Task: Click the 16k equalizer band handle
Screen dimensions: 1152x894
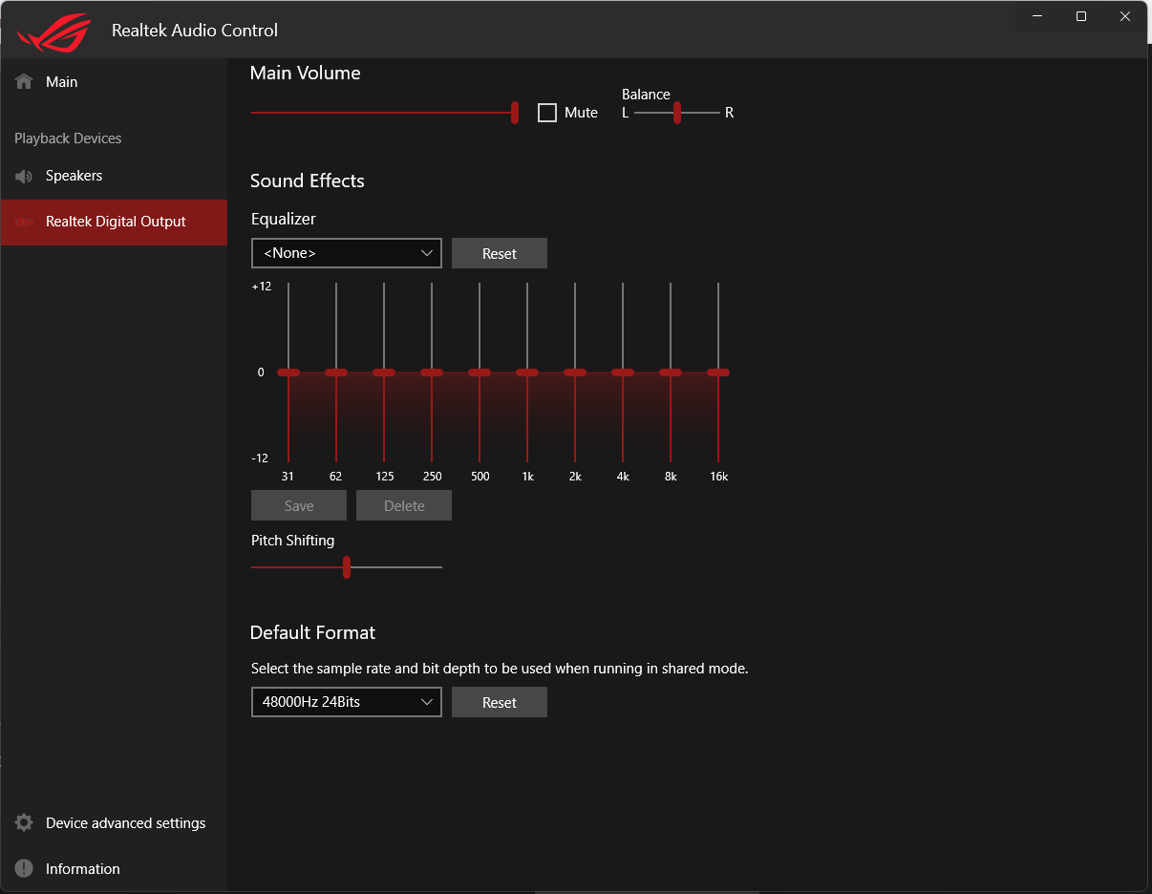Action: (718, 372)
